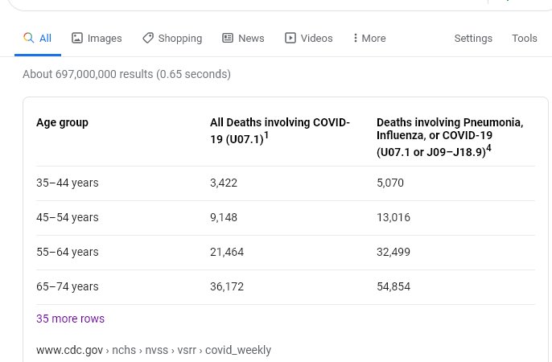Click the magnifier icon beside All
This screenshot has width=552, height=362.
point(28,38)
